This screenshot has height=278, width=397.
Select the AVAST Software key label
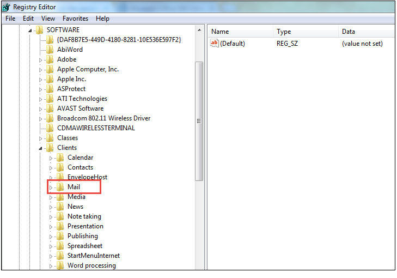(80, 108)
